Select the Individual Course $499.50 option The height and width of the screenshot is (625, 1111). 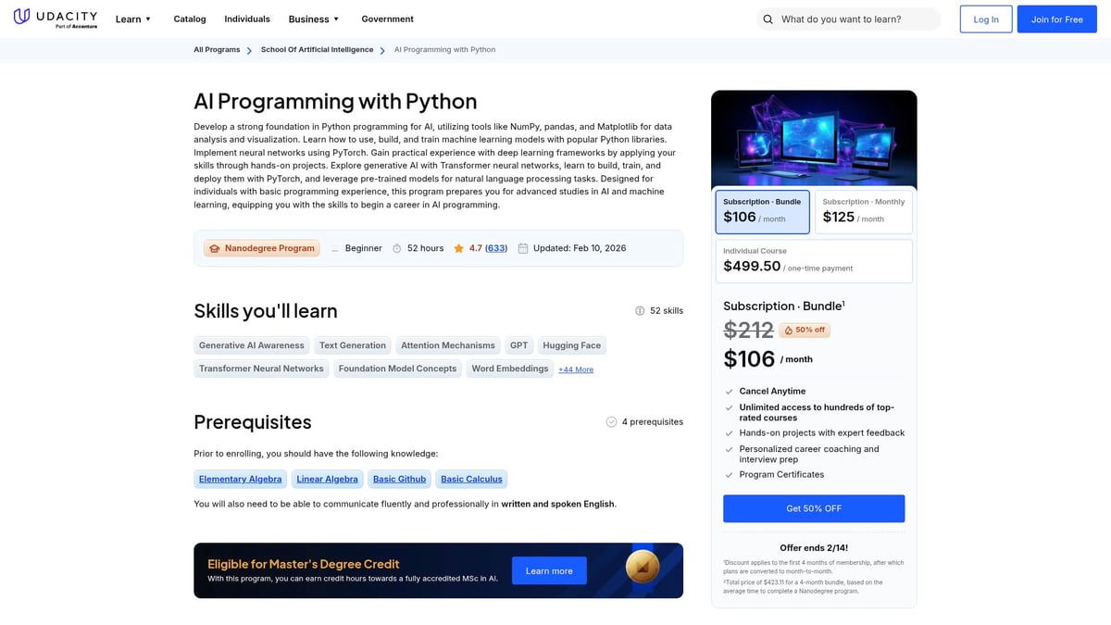pyautogui.click(x=814, y=261)
